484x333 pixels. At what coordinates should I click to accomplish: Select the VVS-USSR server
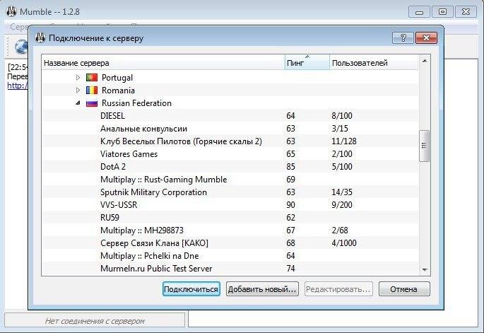click(119, 205)
